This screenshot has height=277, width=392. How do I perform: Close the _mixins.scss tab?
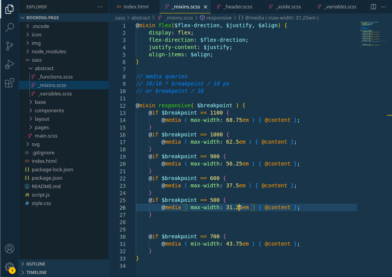click(x=205, y=7)
